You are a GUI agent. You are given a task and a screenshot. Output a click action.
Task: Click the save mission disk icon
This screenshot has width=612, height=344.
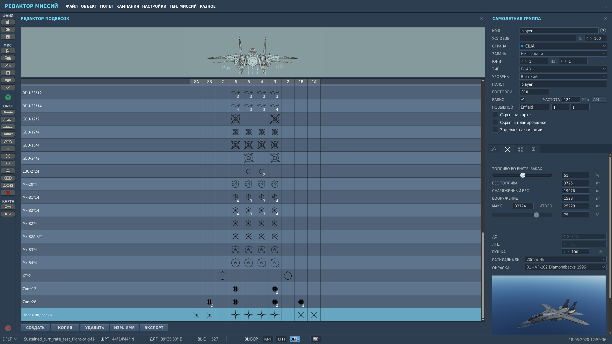click(x=8, y=37)
